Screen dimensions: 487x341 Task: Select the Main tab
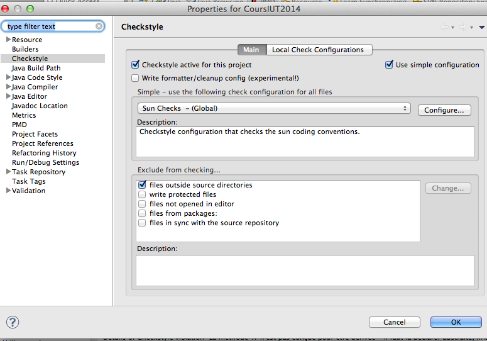(251, 50)
